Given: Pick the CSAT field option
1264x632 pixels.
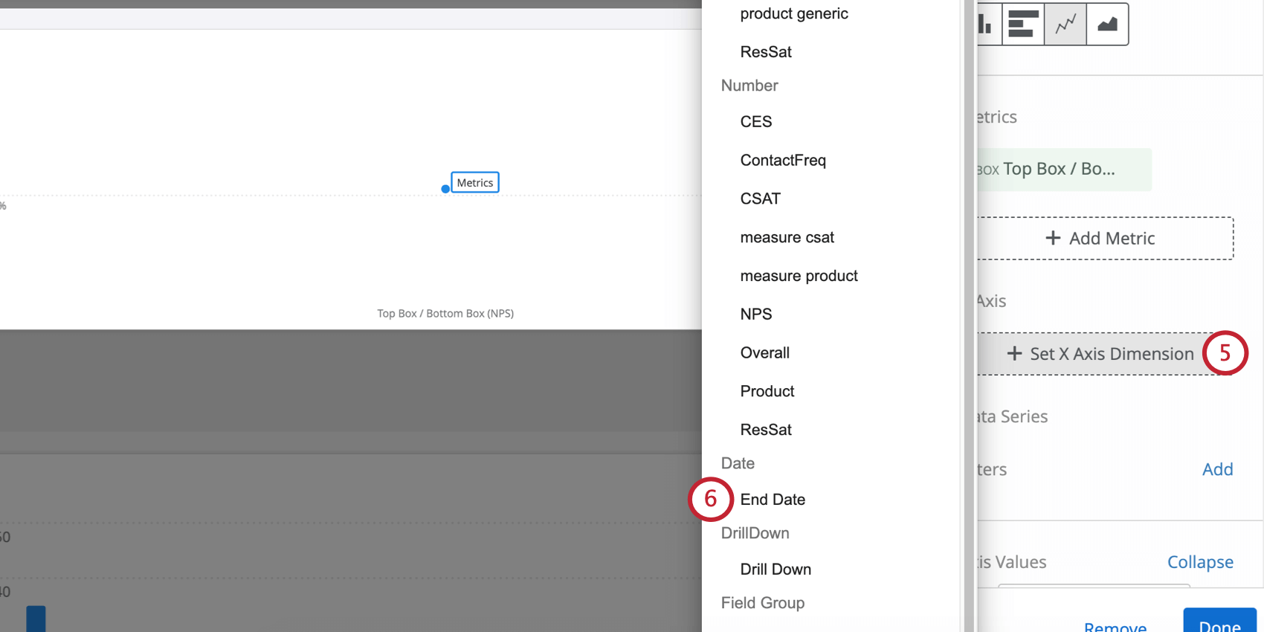Looking at the screenshot, I should click(760, 199).
